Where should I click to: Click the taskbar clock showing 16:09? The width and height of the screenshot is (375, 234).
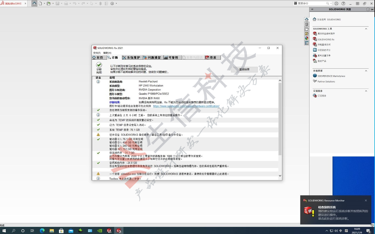[357, 231]
